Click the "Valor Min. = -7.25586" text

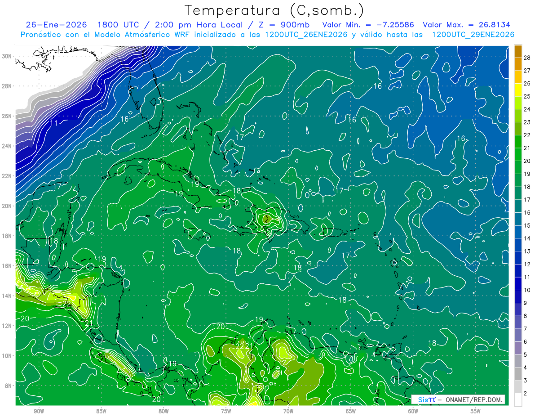pos(368,25)
